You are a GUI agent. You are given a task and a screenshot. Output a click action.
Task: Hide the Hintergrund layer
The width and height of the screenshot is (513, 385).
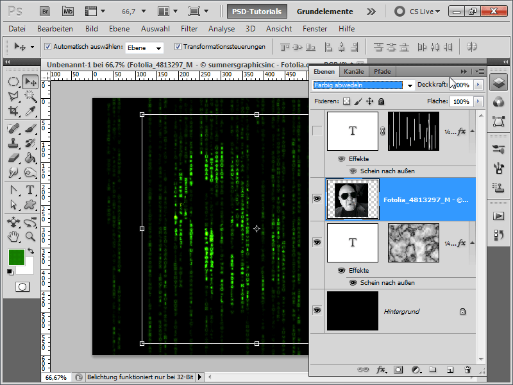click(x=317, y=310)
